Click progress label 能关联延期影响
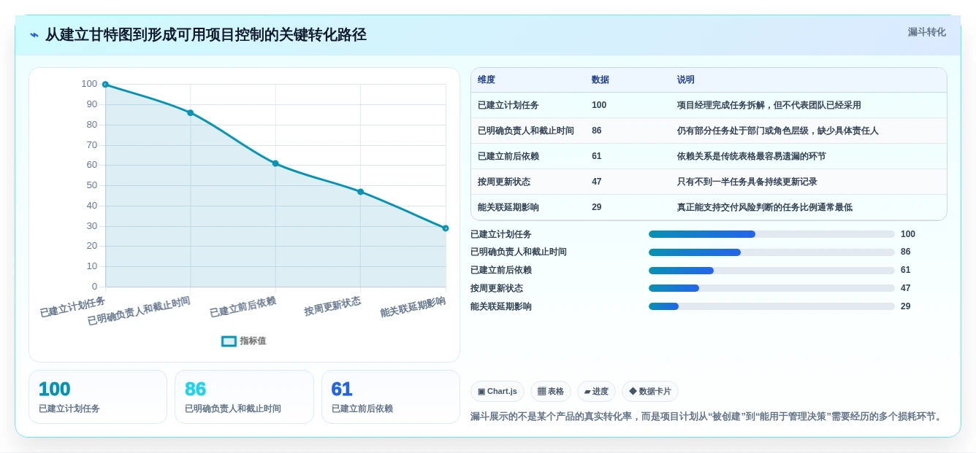Image resolution: width=976 pixels, height=453 pixels. tap(501, 306)
